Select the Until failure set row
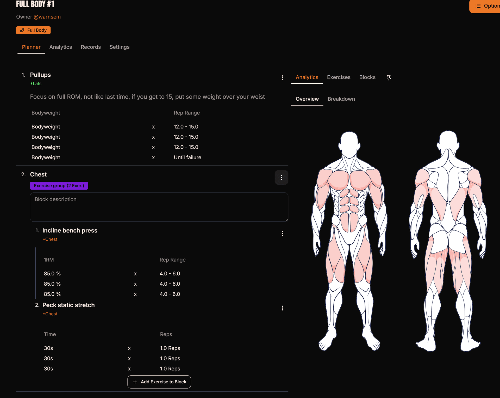Image resolution: width=500 pixels, height=398 pixels. pos(187,157)
